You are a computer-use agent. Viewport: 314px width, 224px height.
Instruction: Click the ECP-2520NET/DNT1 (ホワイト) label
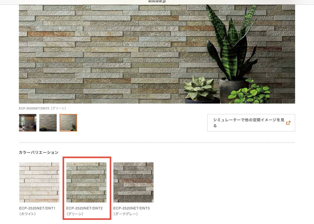click(37, 211)
